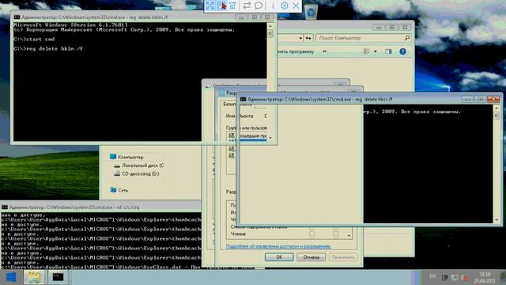This screenshot has height=285, width=506.
Task: Toggle the "Чтение" deny checkbox
Action: coord(335,234)
